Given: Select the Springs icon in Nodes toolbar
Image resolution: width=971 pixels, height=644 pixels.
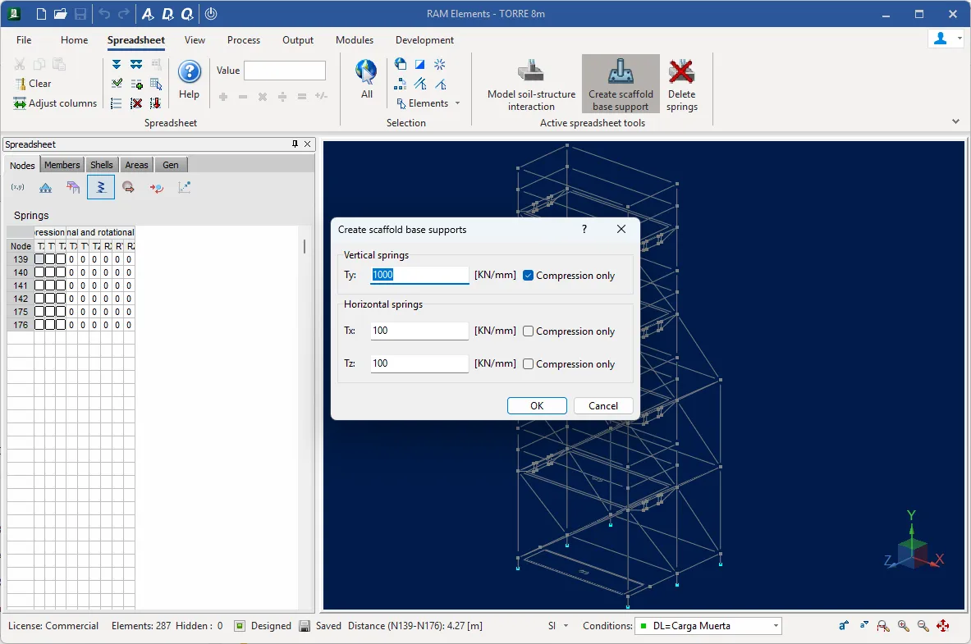Looking at the screenshot, I should (x=100, y=187).
